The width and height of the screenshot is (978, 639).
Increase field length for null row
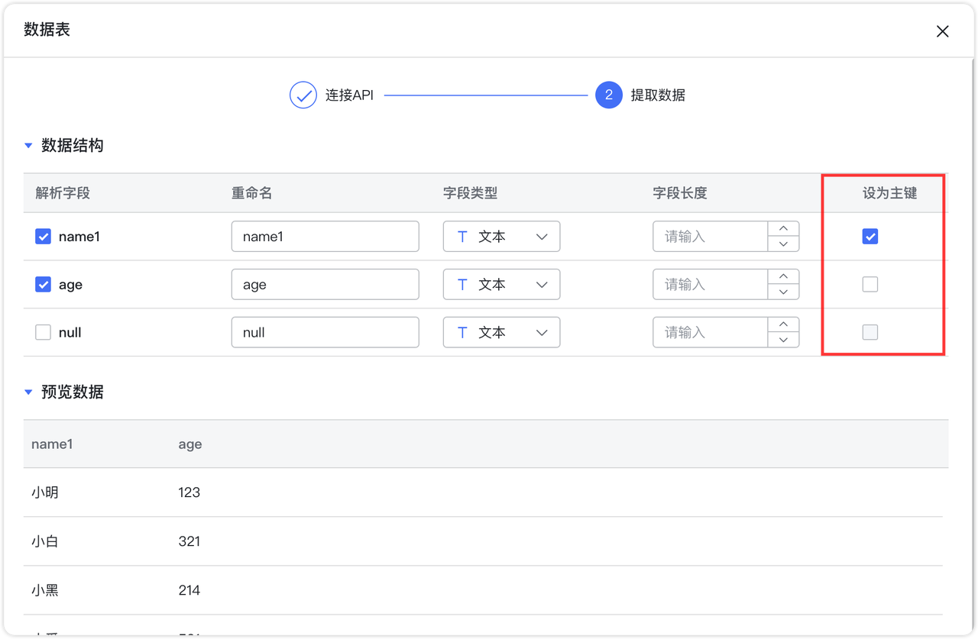[x=783, y=325]
